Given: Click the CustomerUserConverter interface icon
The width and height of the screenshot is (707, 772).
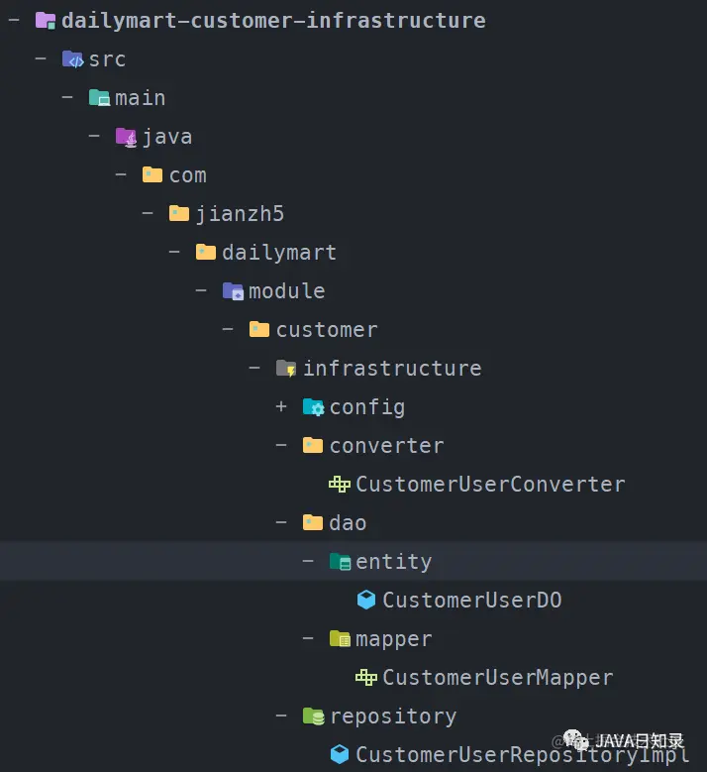Looking at the screenshot, I should coord(340,484).
